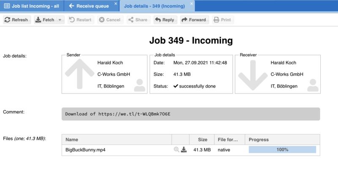Click the Refresh toolbar button
Viewport: 338px width, 174px height.
tap(17, 20)
